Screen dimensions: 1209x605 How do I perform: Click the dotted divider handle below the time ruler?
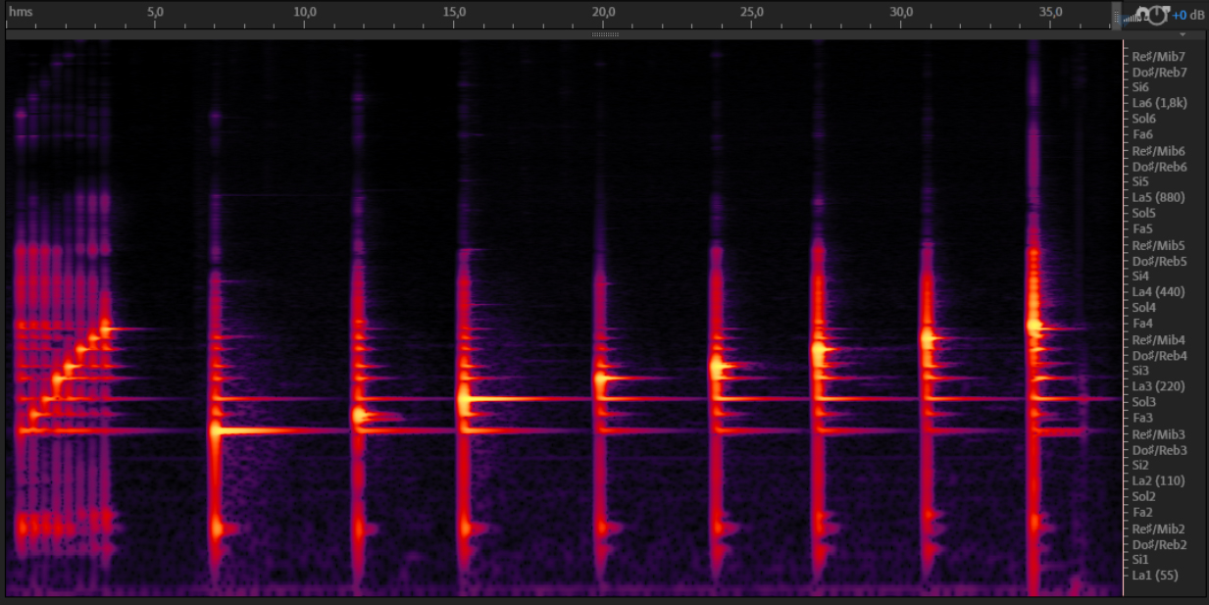(605, 34)
